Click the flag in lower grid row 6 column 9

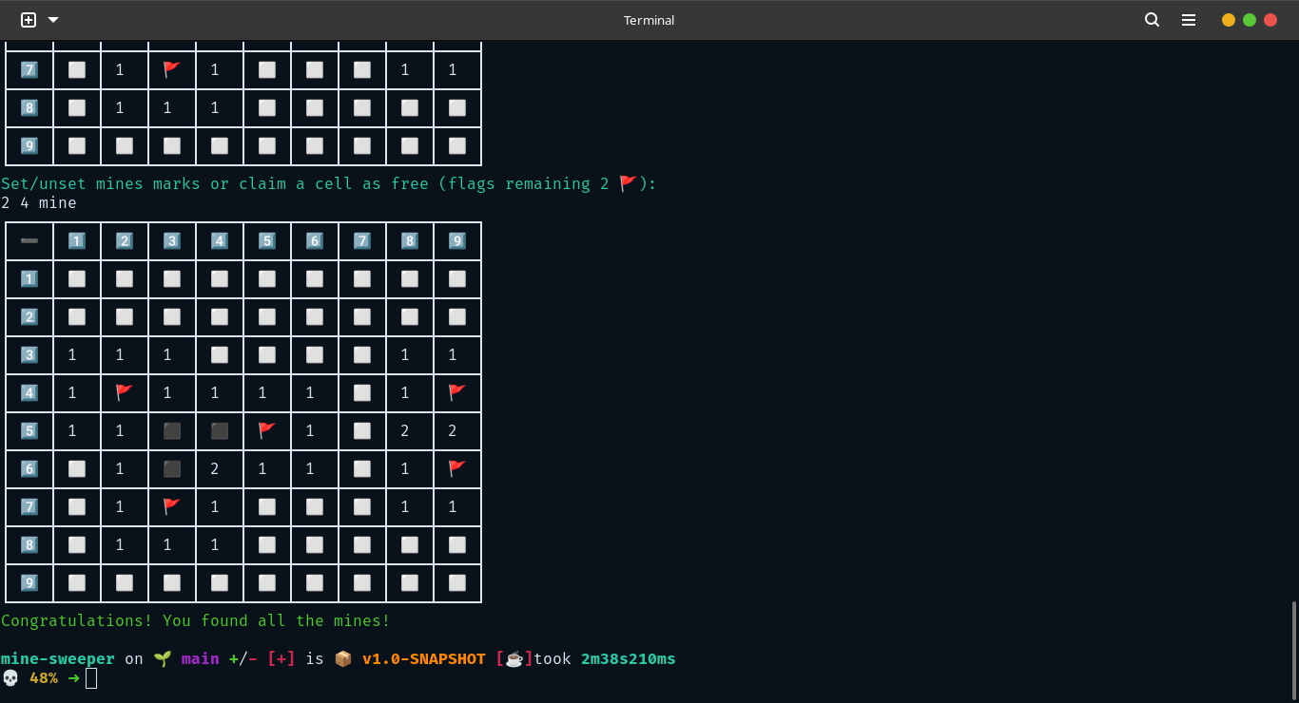[457, 468]
